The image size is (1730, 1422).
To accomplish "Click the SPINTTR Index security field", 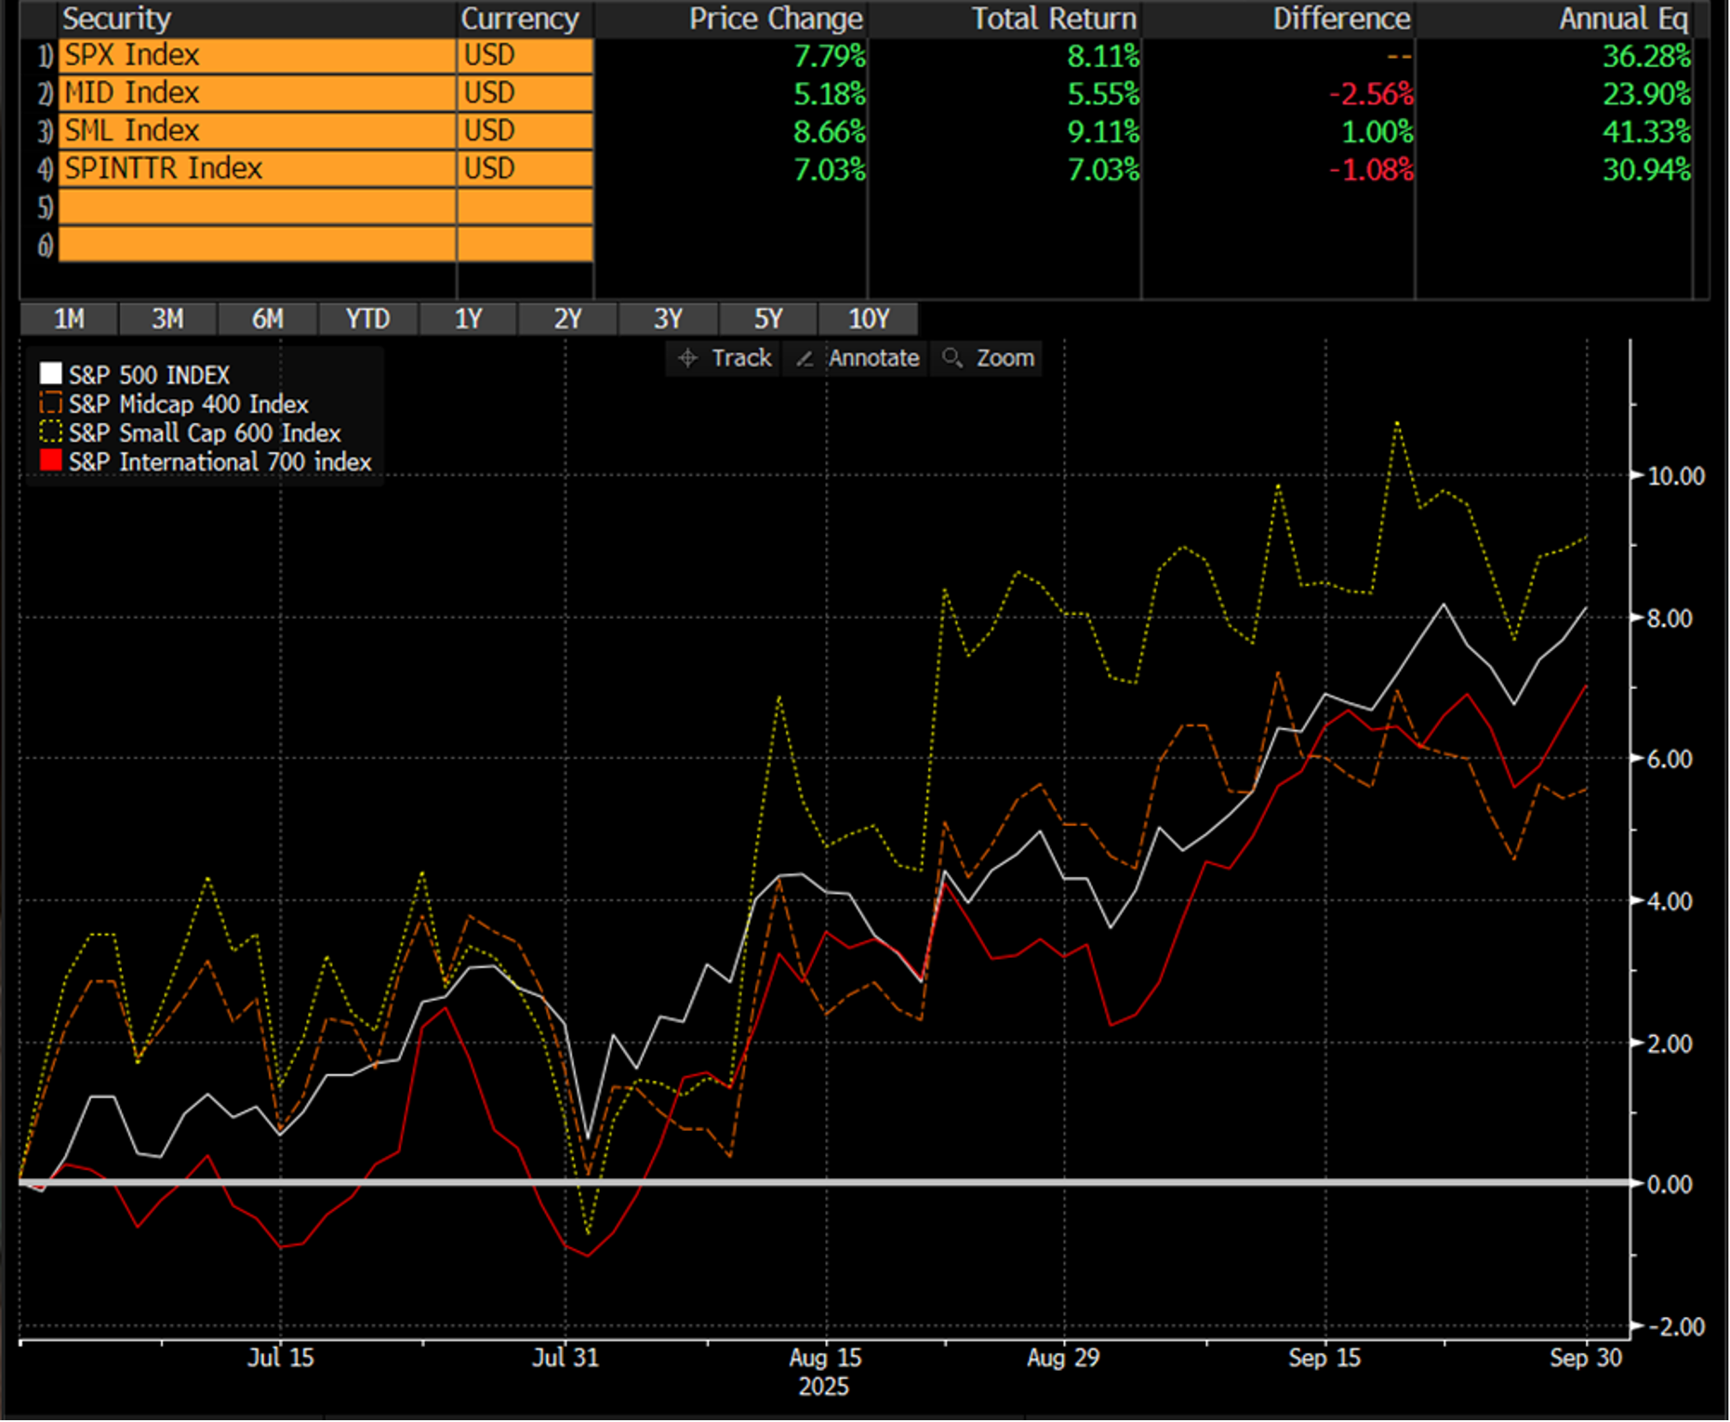I will [257, 168].
